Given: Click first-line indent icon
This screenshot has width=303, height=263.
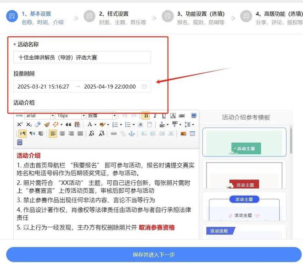Looking at the screenshot, I should [41, 134].
